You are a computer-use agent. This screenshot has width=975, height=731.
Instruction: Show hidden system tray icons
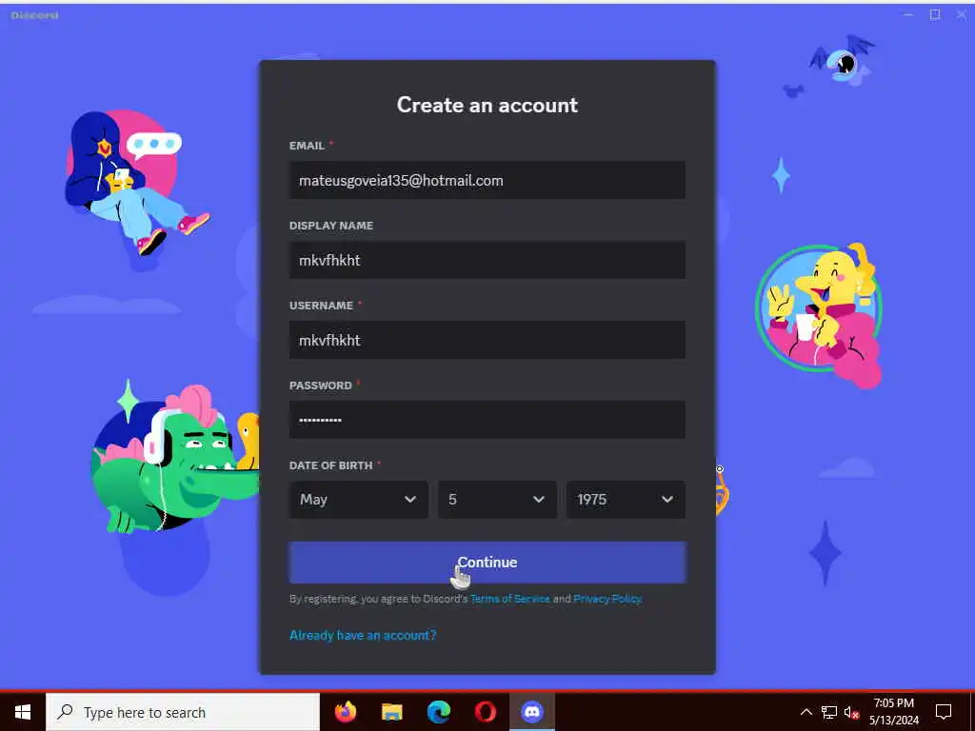(x=806, y=712)
